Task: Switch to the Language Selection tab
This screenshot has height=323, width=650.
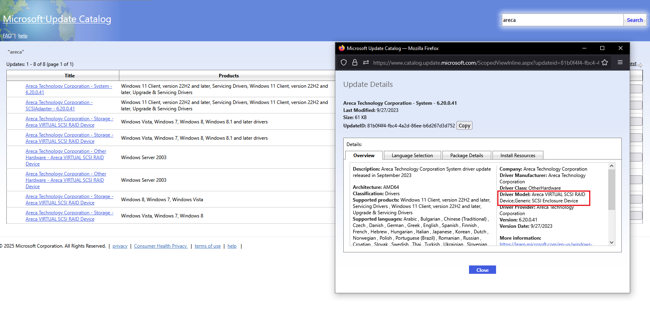Action: (412, 156)
